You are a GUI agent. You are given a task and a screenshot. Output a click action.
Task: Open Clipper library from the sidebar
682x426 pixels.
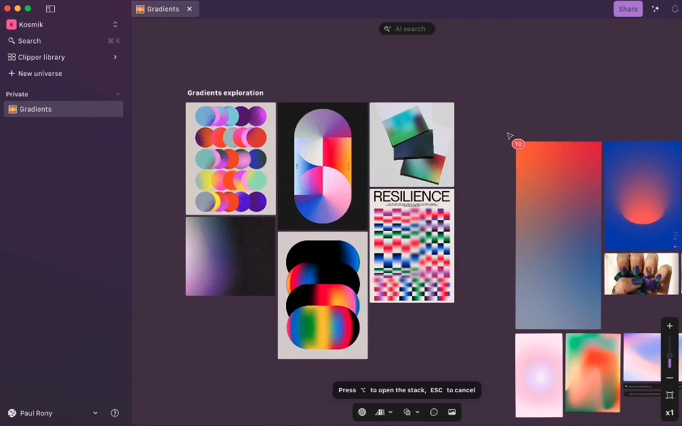[x=41, y=57]
